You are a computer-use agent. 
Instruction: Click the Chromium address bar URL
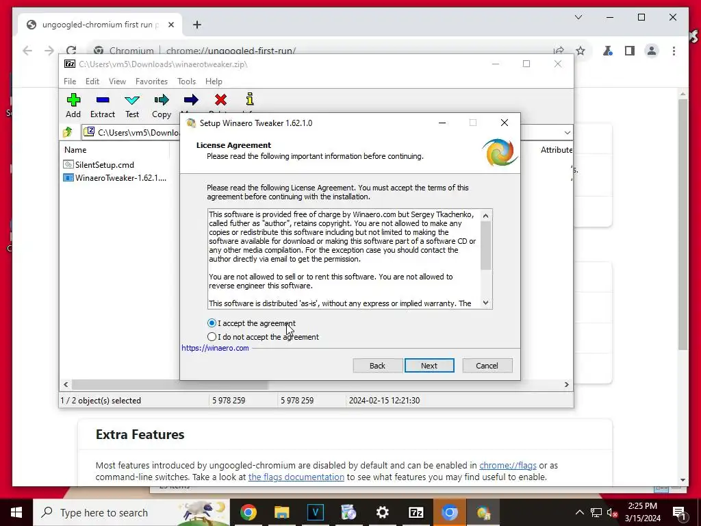tap(231, 51)
